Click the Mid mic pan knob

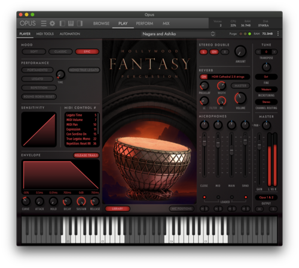218,125
